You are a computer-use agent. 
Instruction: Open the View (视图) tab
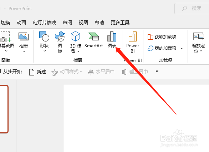click(83, 23)
